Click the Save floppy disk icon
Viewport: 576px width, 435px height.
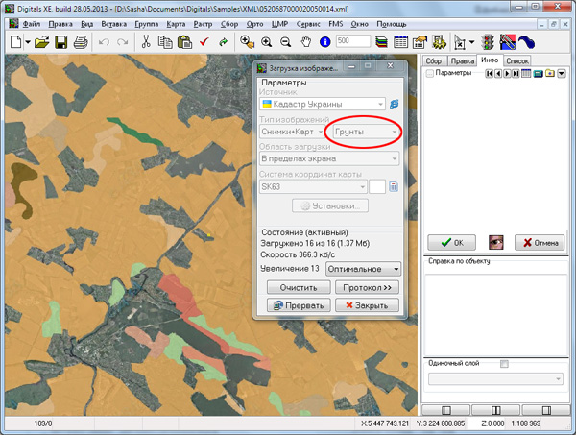tap(60, 42)
